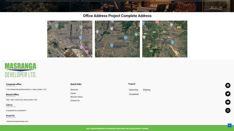View Ongoing projects
Screen dimensions: 234x131
pos(146,90)
